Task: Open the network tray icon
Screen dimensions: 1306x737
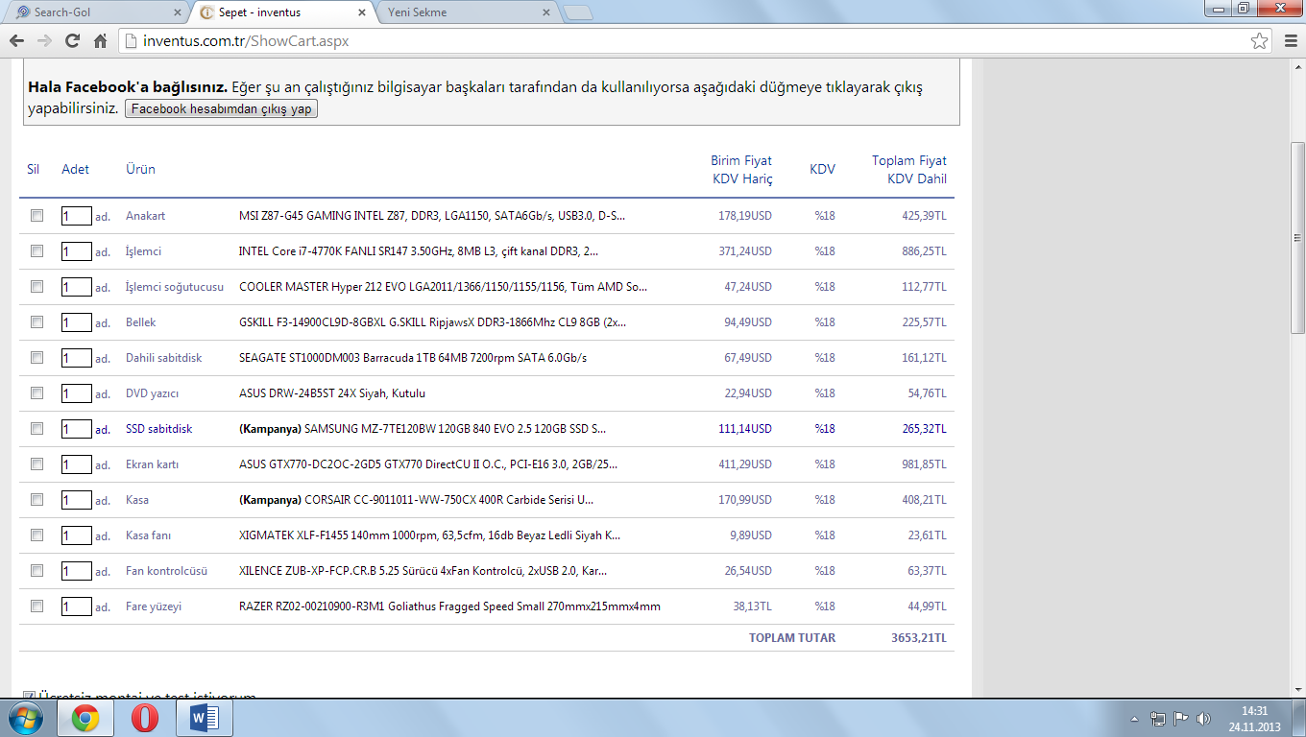Action: (1158, 718)
